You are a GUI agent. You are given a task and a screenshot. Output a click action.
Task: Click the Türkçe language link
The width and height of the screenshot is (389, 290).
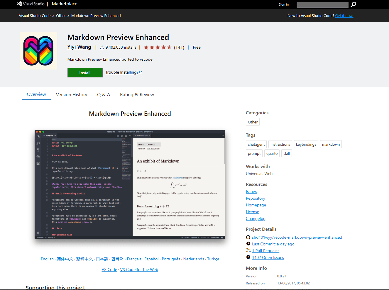213,259
